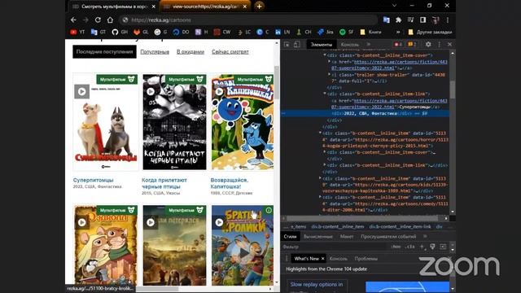Open the Вычисленные styles tab
Screen dimensions: 521x293
318,237
